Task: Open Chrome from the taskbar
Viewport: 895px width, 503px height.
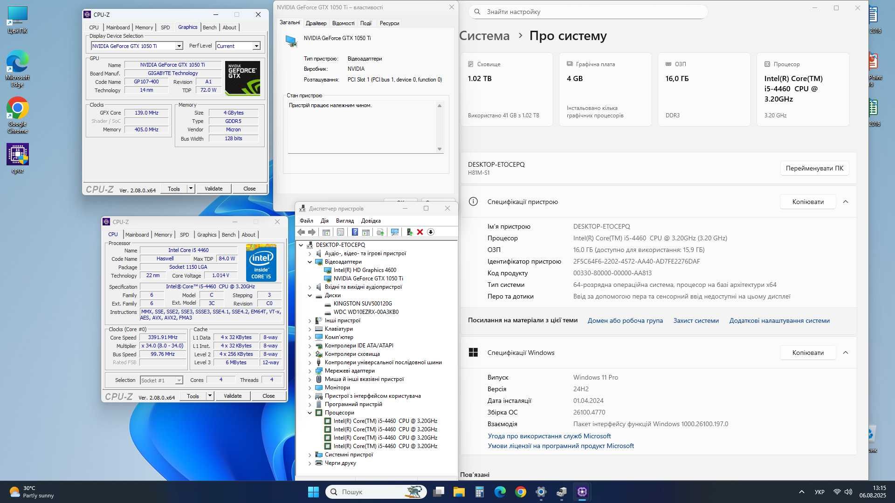Action: pyautogui.click(x=521, y=492)
